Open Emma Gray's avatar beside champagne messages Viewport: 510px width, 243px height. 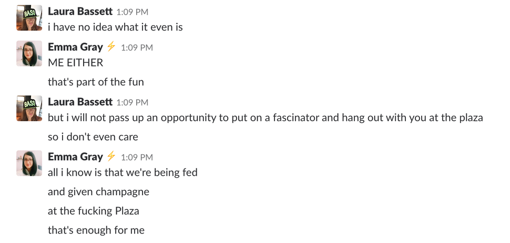29,163
